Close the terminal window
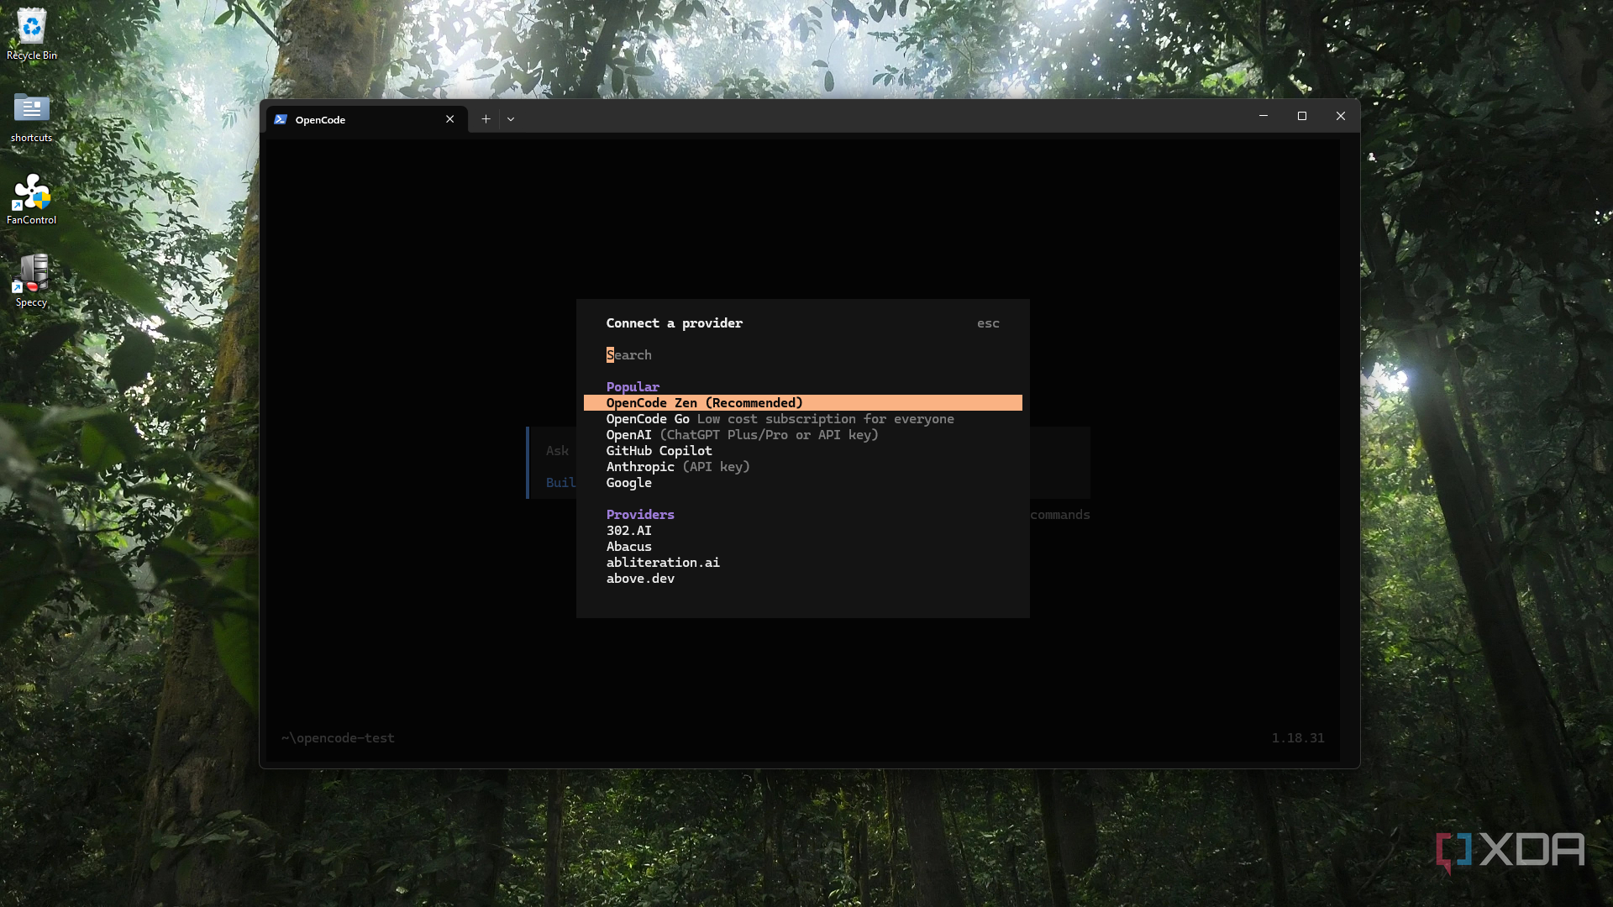This screenshot has width=1613, height=907. pos(1341,116)
